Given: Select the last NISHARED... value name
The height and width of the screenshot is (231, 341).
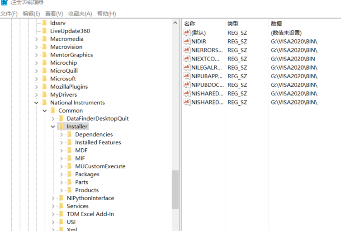Looking at the screenshot, I should coord(207,102).
